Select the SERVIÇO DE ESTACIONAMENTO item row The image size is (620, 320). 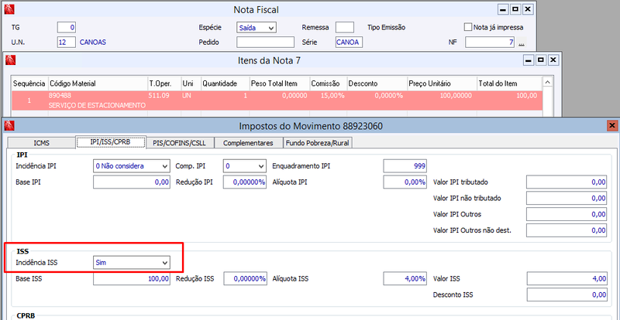coord(277,100)
